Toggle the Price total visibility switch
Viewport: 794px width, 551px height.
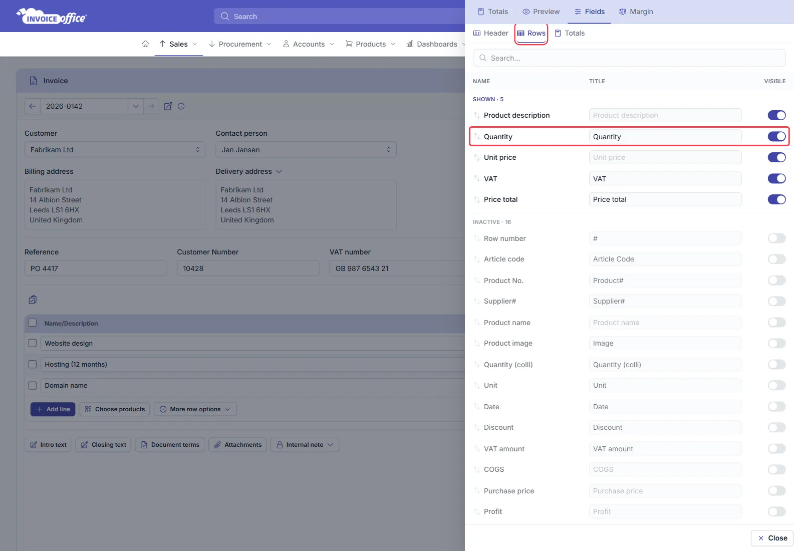pos(776,199)
